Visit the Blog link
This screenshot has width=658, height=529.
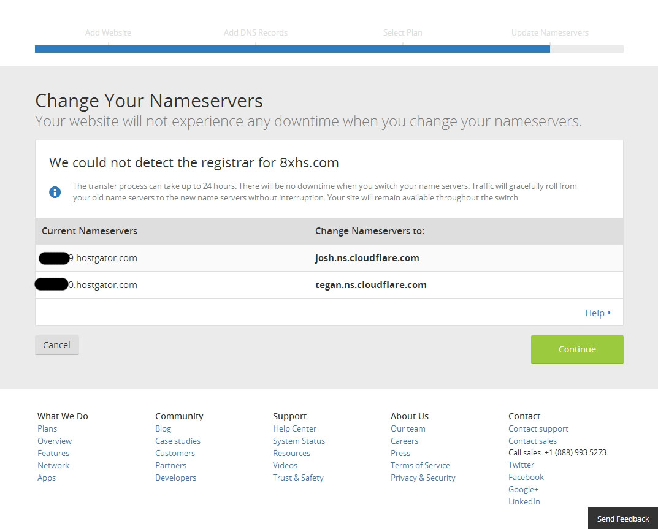163,428
